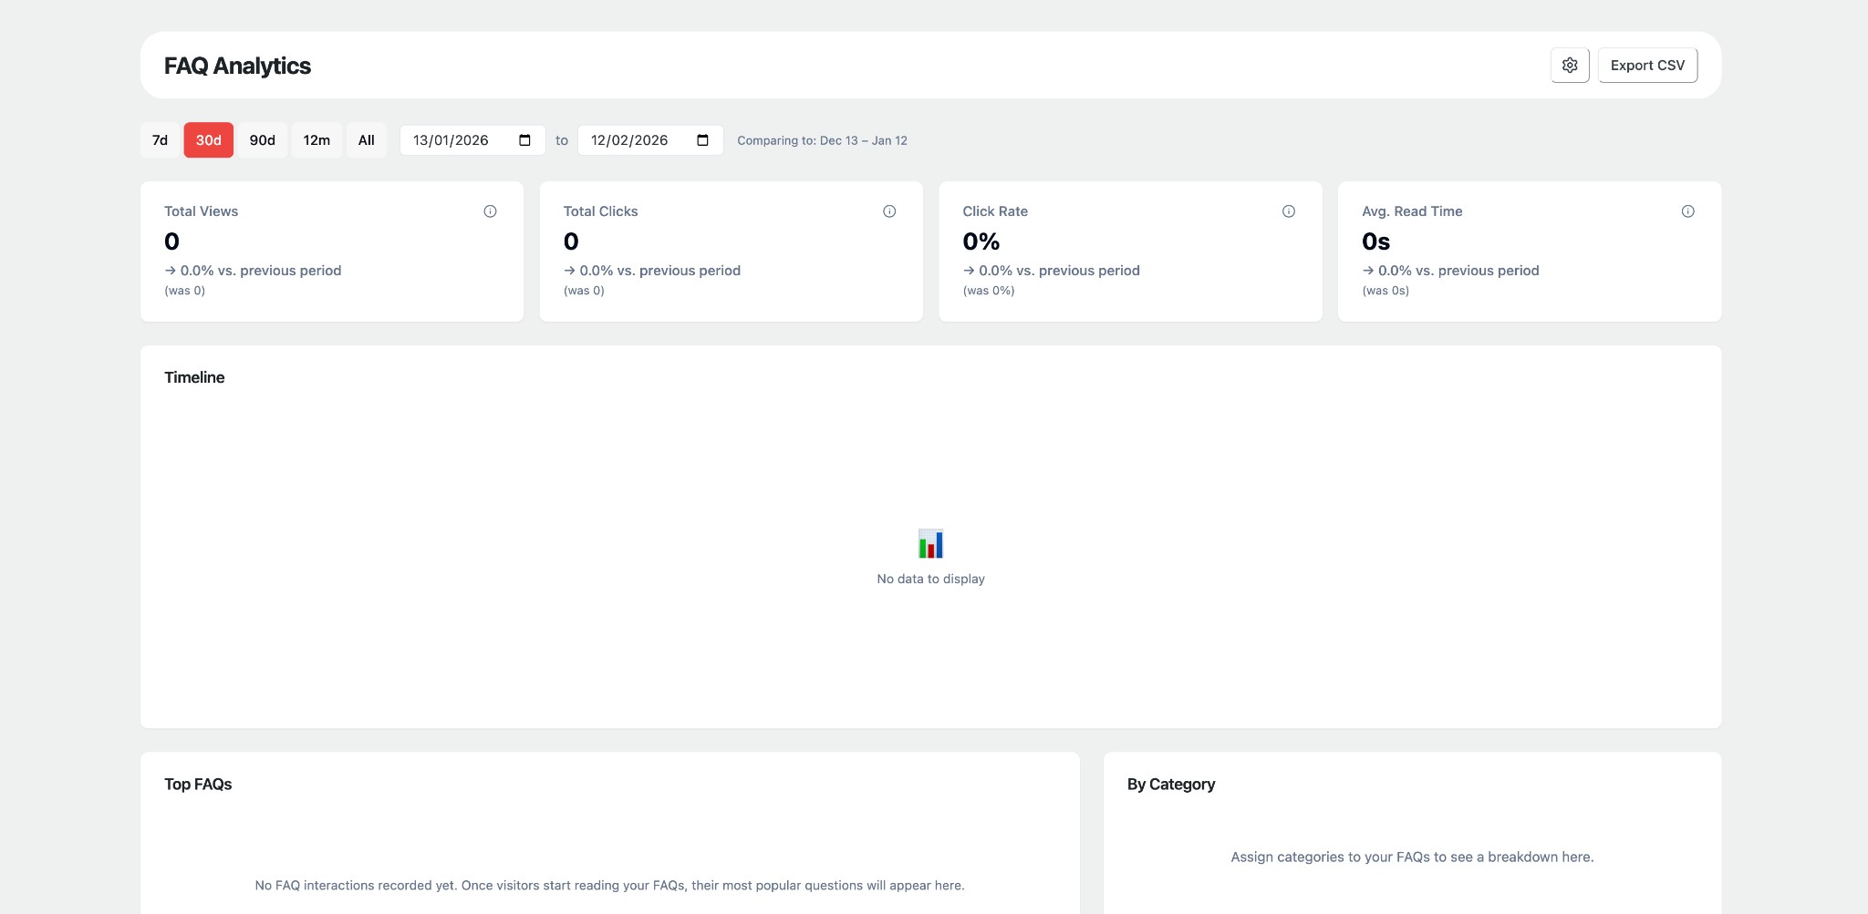Select the 7d time range
1868x914 pixels.
[161, 140]
